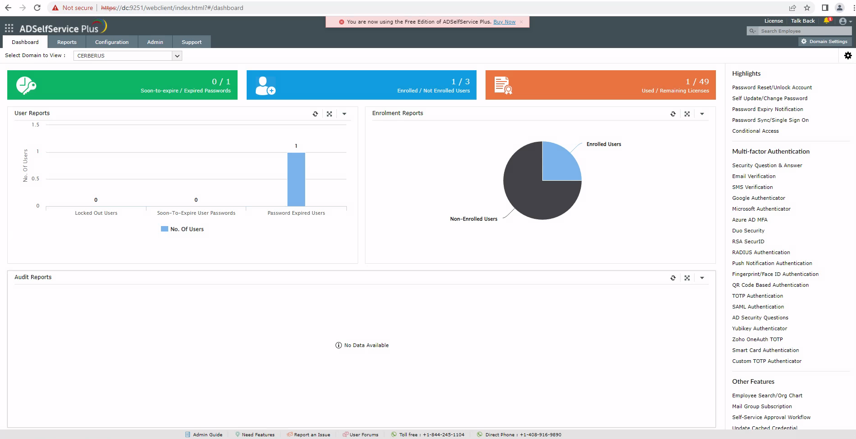Refresh the Audit Reports panel

(673, 278)
